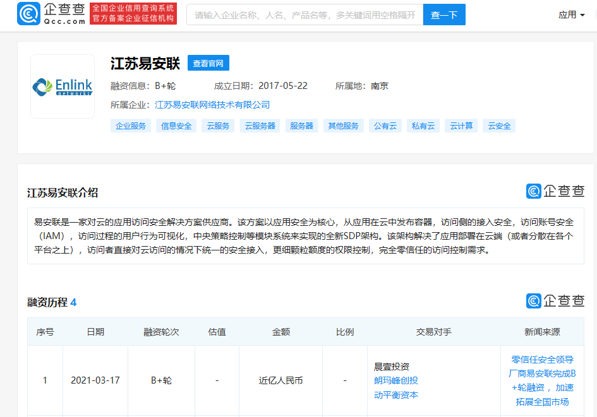Click the 2021-03-17 date cell
Viewport: 597px width, 417px height.
(95, 380)
